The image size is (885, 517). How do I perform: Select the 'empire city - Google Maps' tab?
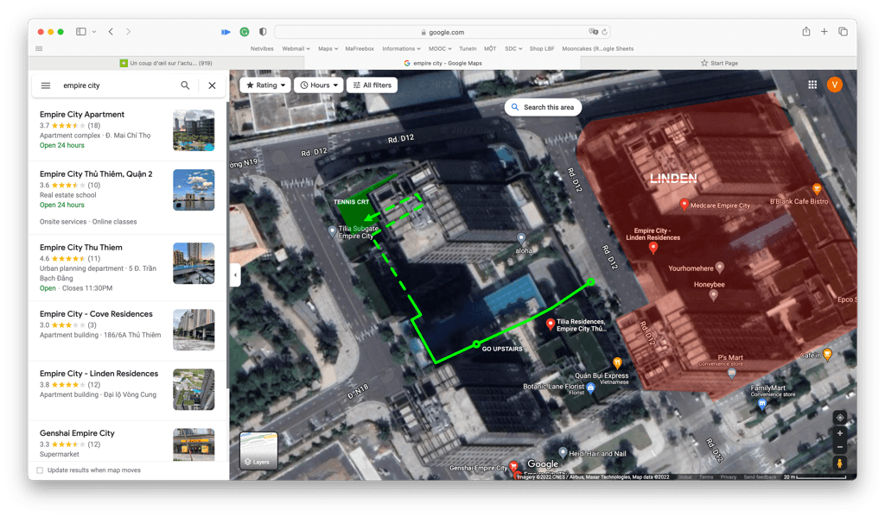click(x=443, y=63)
